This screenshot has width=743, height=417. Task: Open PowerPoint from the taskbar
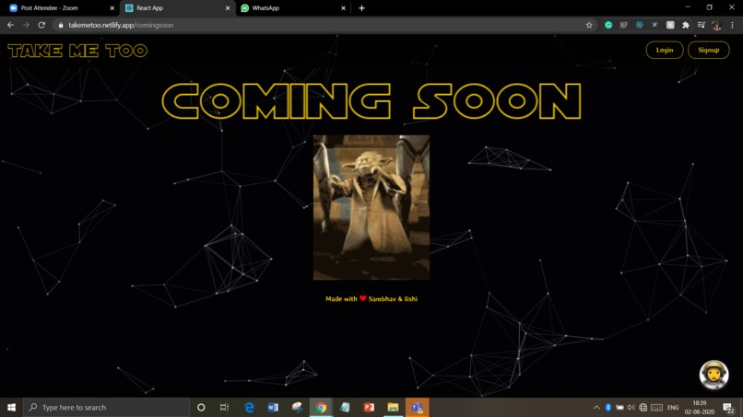[369, 407]
